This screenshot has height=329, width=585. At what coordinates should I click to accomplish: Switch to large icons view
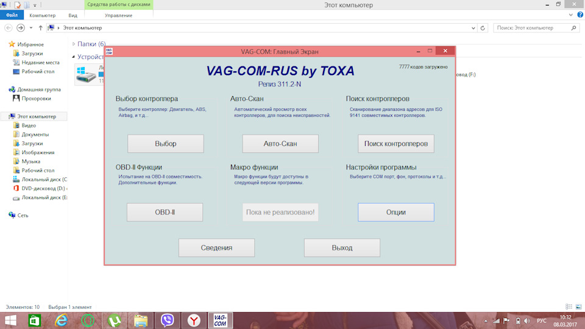point(579,306)
